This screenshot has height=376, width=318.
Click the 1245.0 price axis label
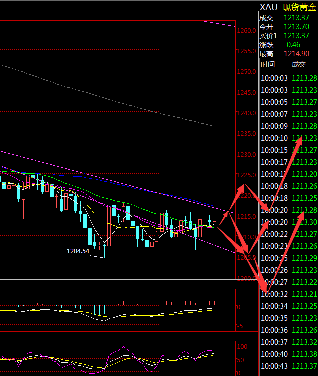point(246,93)
